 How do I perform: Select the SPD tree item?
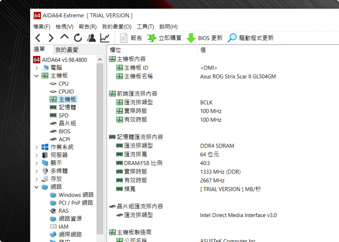[59, 116]
